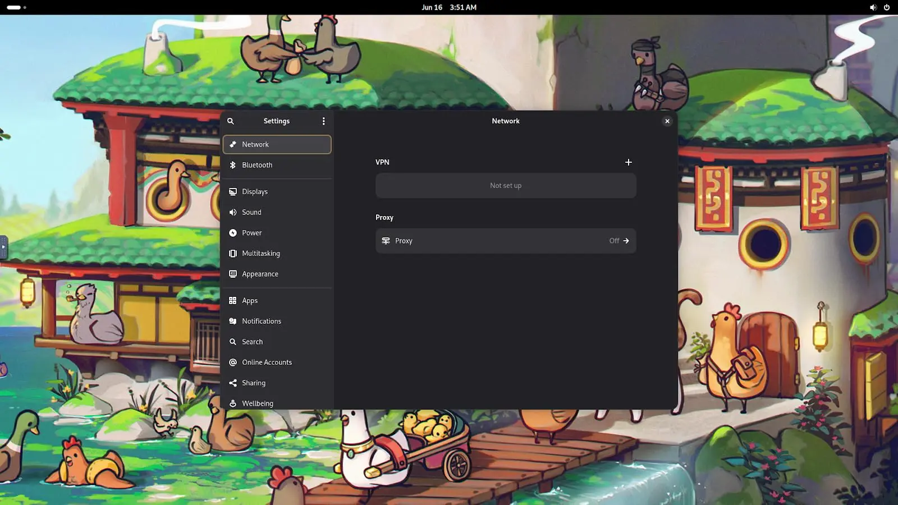
Task: Open Online Accounts panel
Action: pos(277,362)
